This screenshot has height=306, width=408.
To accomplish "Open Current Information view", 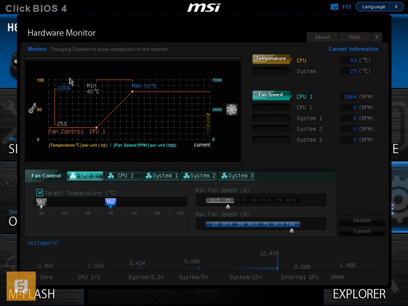I will [x=353, y=49].
